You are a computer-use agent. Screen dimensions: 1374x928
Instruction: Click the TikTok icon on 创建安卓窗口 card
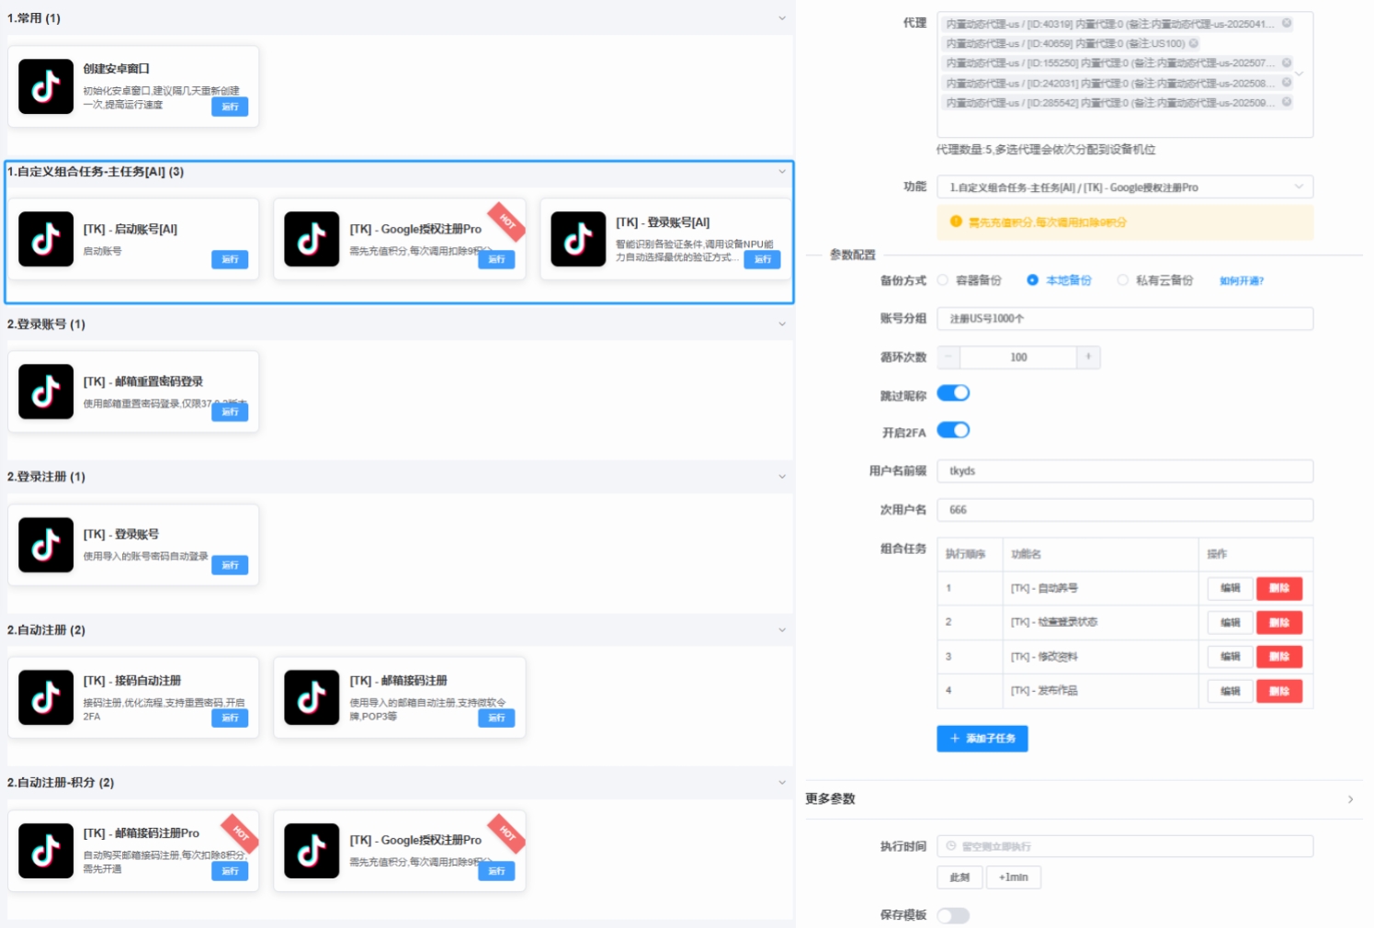point(46,86)
